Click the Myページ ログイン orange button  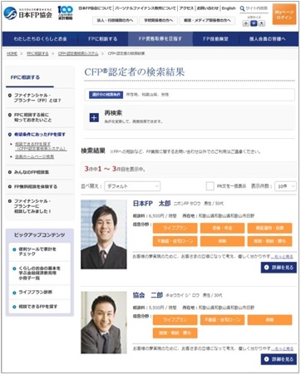(x=284, y=14)
